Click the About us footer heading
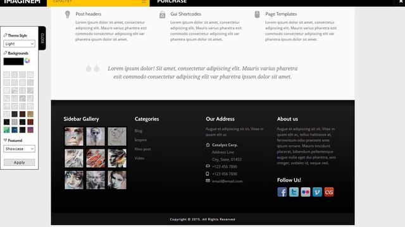The height and width of the screenshot is (227, 405). 287,119
